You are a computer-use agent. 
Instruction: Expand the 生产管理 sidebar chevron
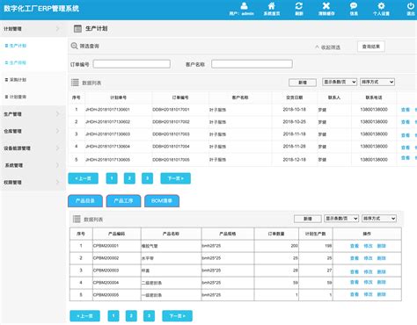[57, 114]
